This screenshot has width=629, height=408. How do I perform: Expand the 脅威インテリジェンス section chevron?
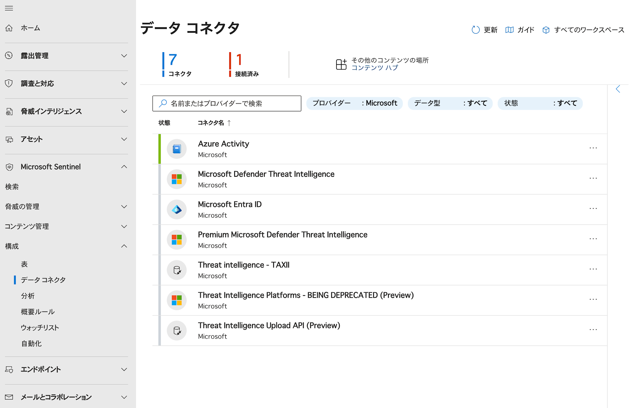pyautogui.click(x=124, y=111)
